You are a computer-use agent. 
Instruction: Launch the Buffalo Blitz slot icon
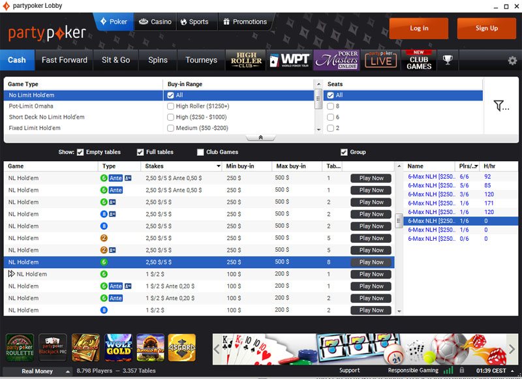coord(151,348)
